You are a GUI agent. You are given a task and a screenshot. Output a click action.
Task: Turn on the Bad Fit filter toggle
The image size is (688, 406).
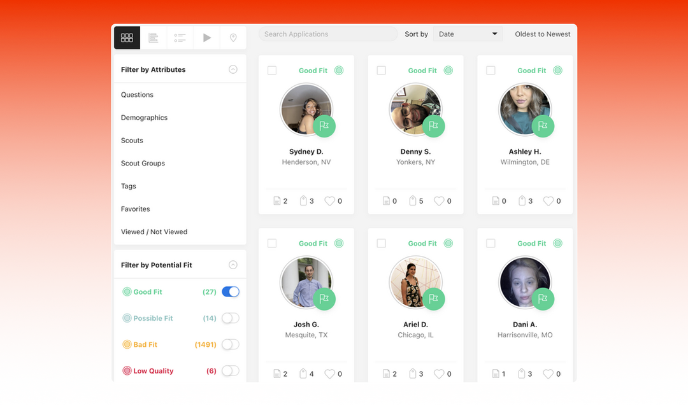(x=230, y=344)
